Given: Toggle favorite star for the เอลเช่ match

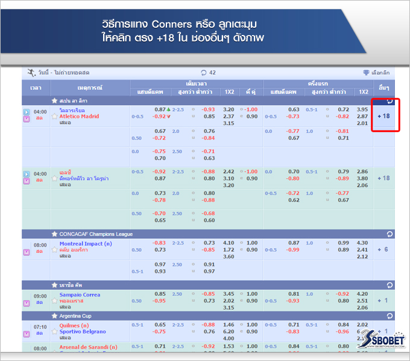Looking at the screenshot, I should coord(54,178).
